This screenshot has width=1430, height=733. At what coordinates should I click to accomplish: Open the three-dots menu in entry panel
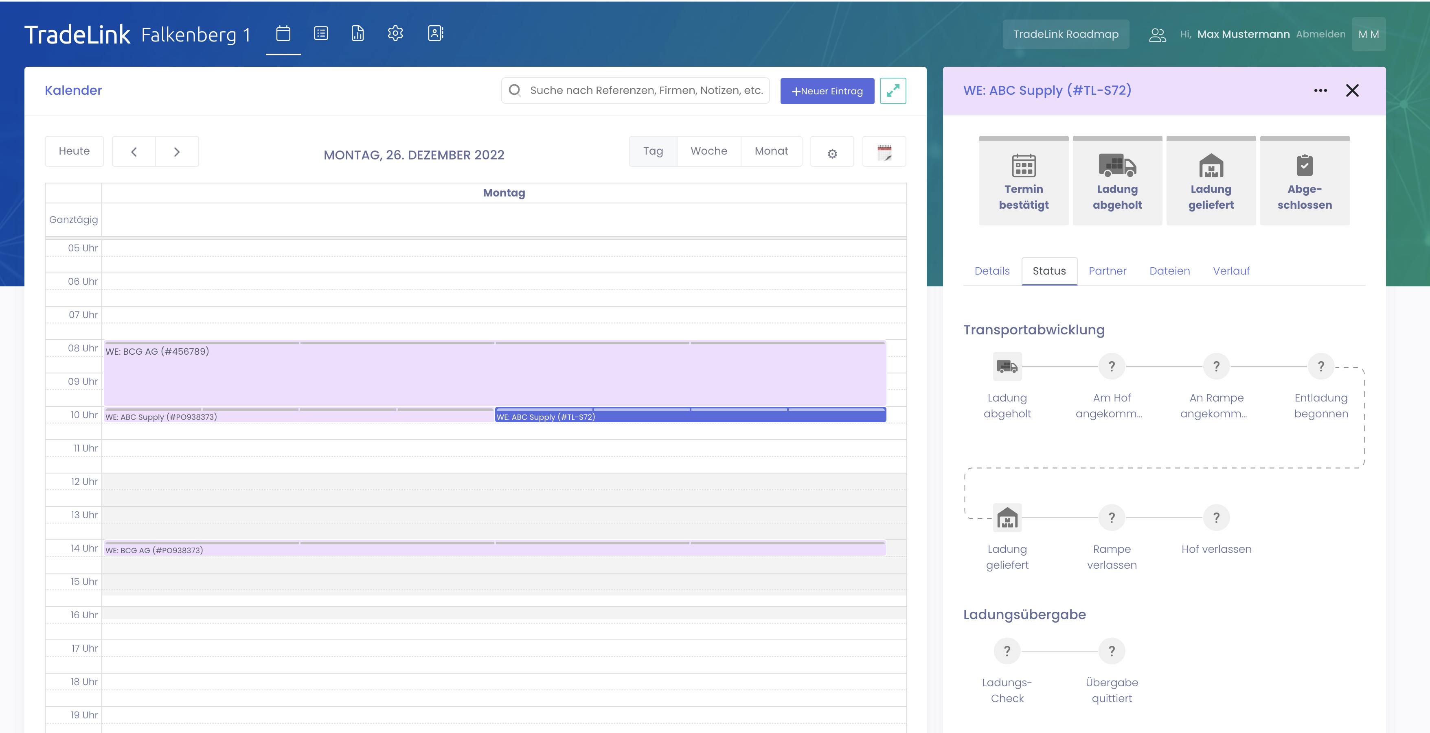pyautogui.click(x=1320, y=90)
